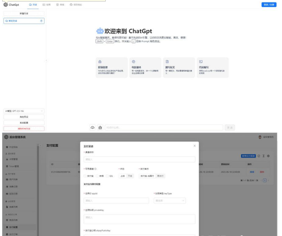The height and width of the screenshot is (236, 282).
Task: Click the cloud upload icon beside chat input
Action: [93, 127]
